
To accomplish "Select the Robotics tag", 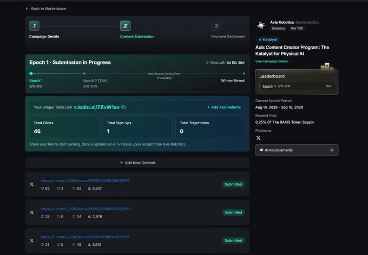I will click(278, 28).
